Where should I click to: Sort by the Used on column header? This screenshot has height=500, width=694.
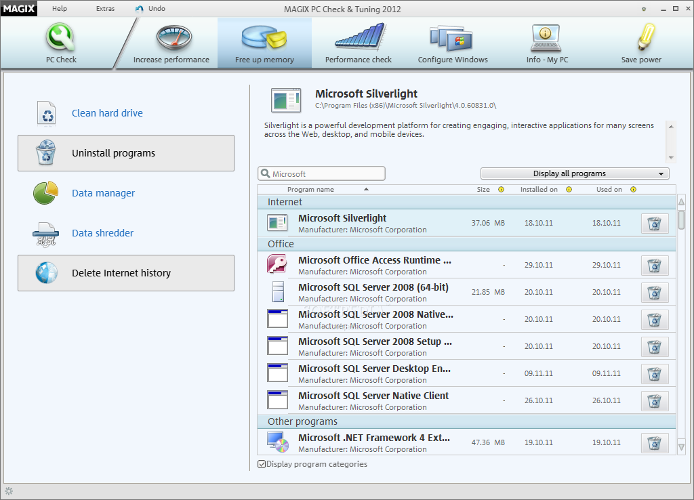coord(609,190)
